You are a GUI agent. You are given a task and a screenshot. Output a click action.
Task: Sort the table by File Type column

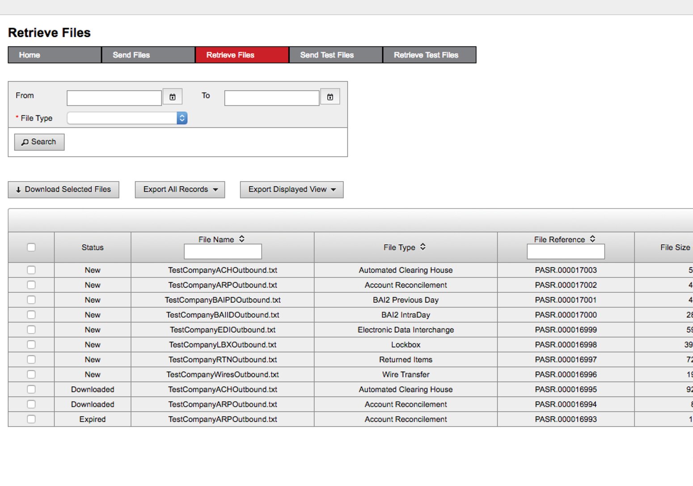point(423,247)
